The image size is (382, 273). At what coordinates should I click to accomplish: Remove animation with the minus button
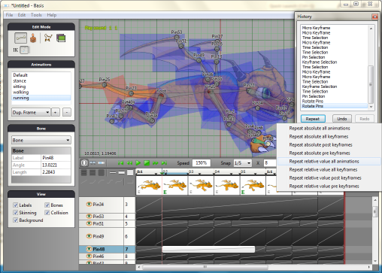pyautogui.click(x=67, y=112)
